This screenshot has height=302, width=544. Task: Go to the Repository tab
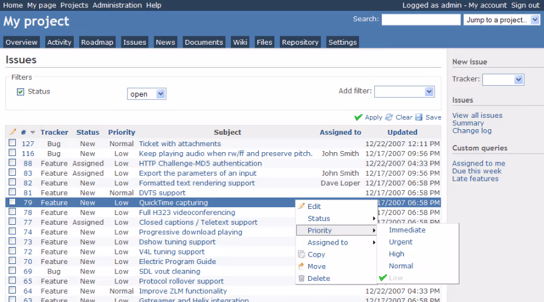[x=300, y=42]
